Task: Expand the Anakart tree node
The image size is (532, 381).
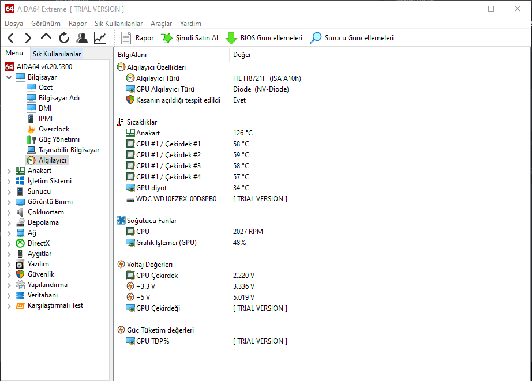Action: click(9, 171)
